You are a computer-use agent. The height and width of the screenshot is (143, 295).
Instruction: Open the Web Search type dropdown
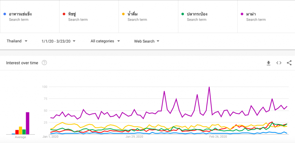tap(147, 41)
